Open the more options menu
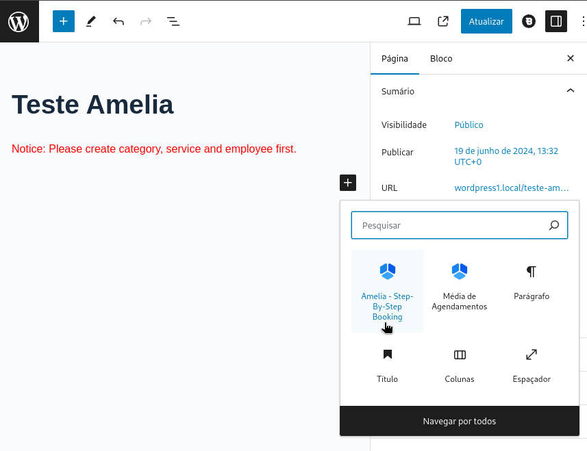This screenshot has height=451, width=587. pos(582,21)
